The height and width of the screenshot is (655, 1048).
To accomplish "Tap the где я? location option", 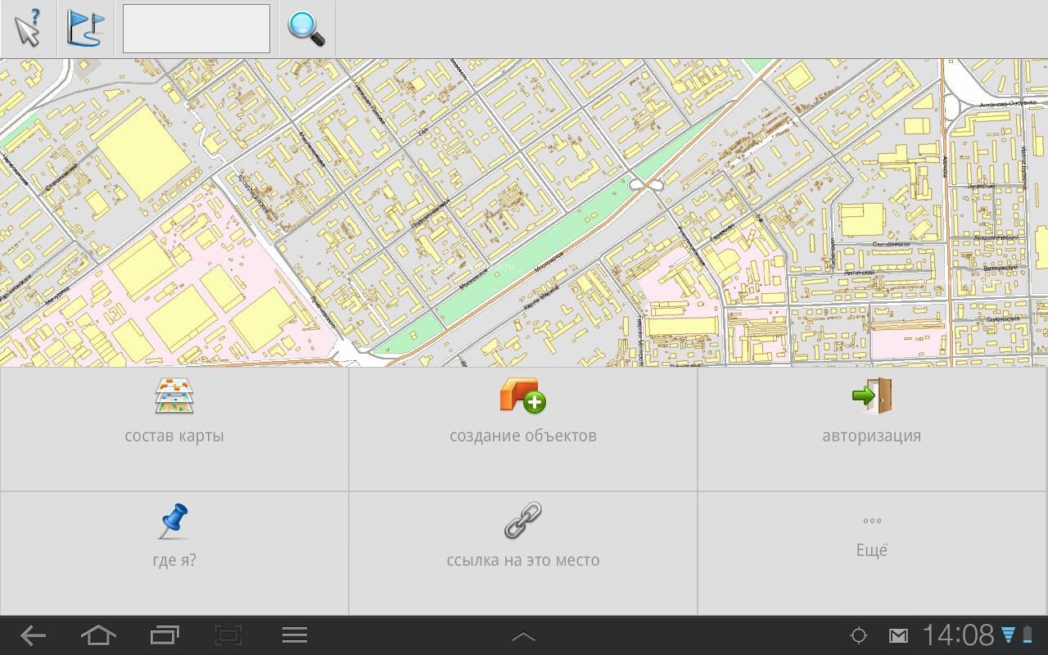I will [174, 553].
